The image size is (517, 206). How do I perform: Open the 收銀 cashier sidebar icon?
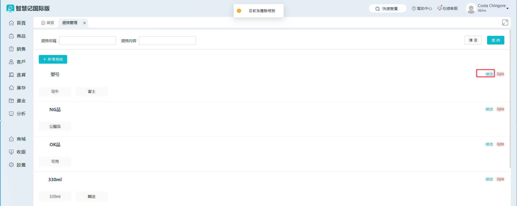click(11, 152)
